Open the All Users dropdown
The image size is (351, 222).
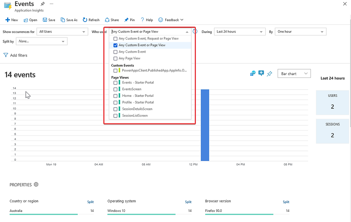(x=62, y=32)
